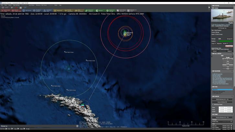This screenshot has height=132, width=235.
Task: Open the D 20 Fife database link
Action: click(220, 25)
